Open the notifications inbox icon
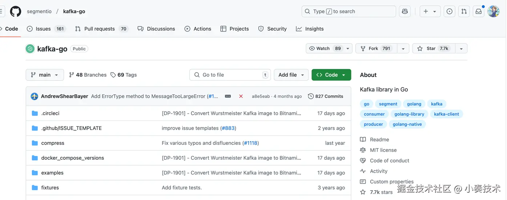507x200 pixels. tap(479, 11)
